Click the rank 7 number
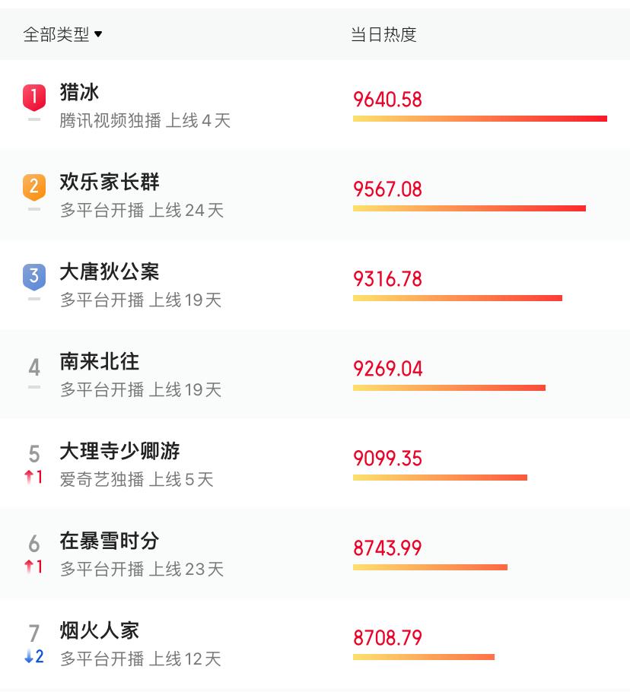This screenshot has height=692, width=630. [34, 633]
